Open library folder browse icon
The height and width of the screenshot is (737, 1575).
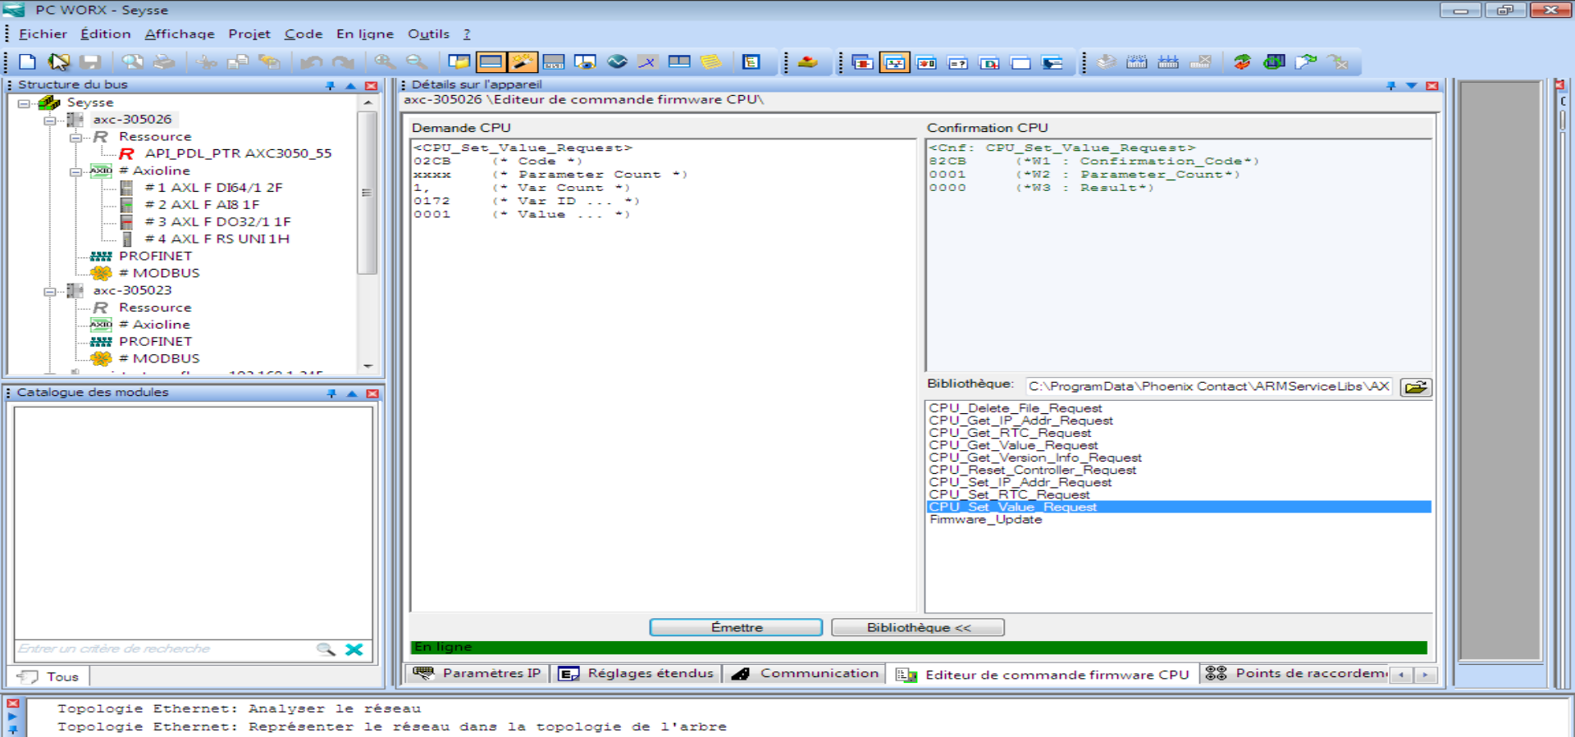pos(1416,387)
